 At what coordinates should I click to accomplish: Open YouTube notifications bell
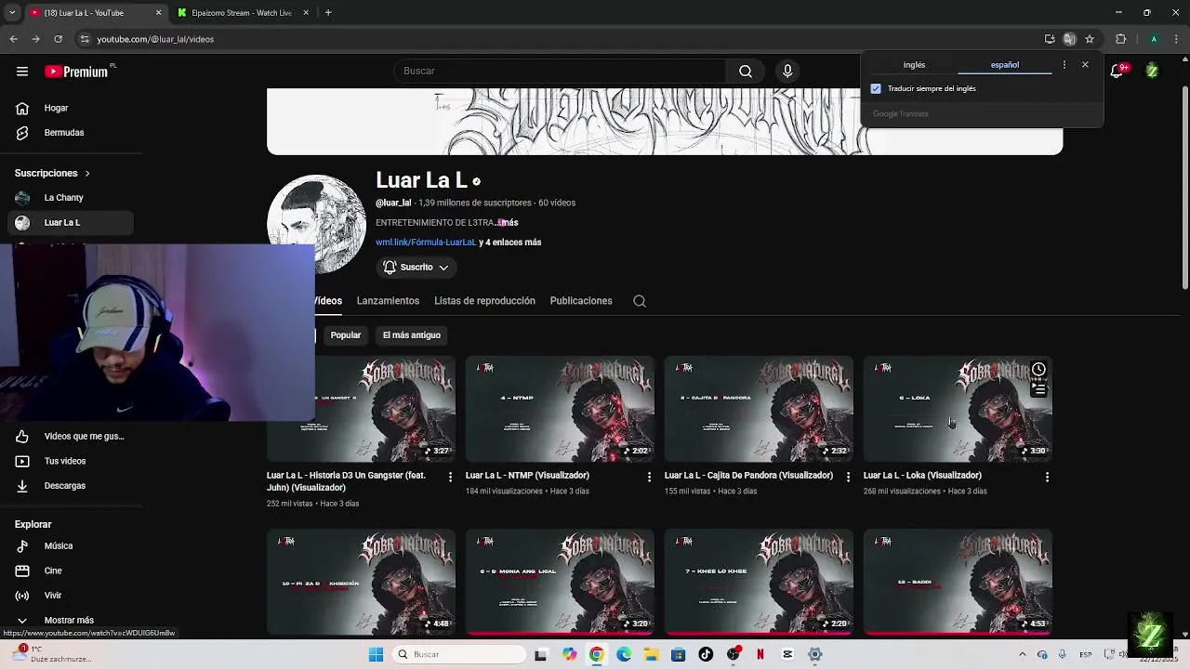pyautogui.click(x=1117, y=72)
